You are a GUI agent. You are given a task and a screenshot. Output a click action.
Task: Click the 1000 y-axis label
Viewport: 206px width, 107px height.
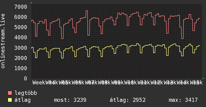[21, 68]
